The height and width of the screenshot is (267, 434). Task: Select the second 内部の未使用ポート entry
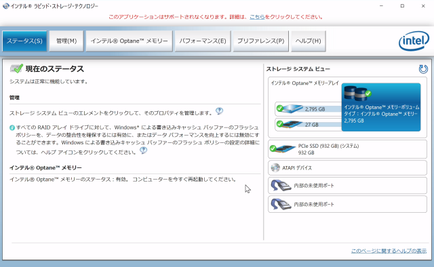[x=347, y=204]
